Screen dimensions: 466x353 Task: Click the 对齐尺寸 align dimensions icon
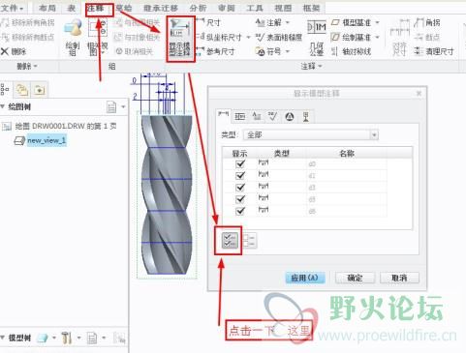(400, 38)
